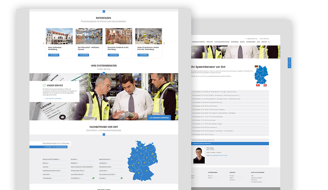Click the Germany map beside Ihr Systemberater vor Ort

coord(261,75)
